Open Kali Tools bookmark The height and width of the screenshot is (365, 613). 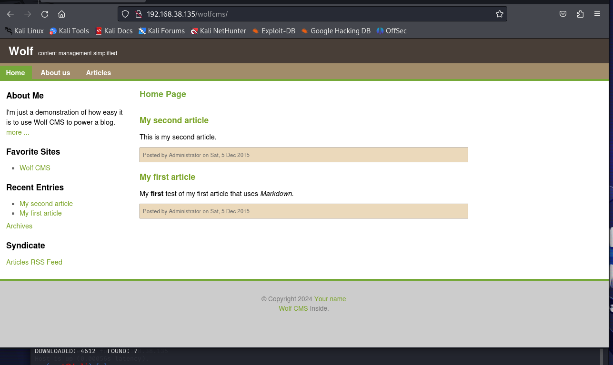pyautogui.click(x=69, y=31)
